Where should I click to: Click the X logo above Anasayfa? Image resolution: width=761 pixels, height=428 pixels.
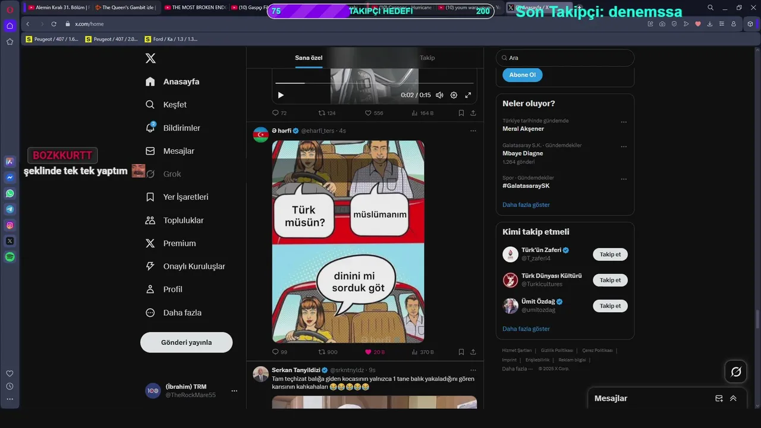[x=150, y=58]
